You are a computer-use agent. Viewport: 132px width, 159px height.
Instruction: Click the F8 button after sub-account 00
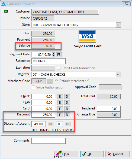[x=67, y=124]
